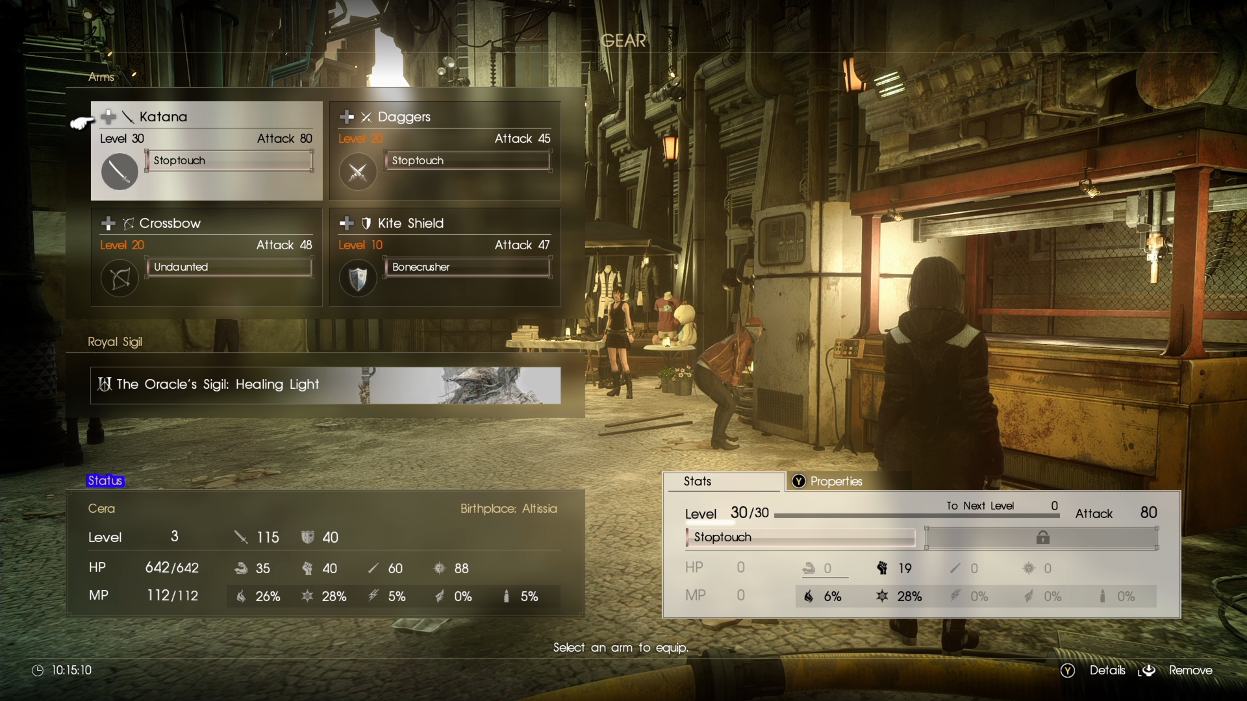Select the Katana weapon slot
Image resolution: width=1247 pixels, height=701 pixels.
207,151
